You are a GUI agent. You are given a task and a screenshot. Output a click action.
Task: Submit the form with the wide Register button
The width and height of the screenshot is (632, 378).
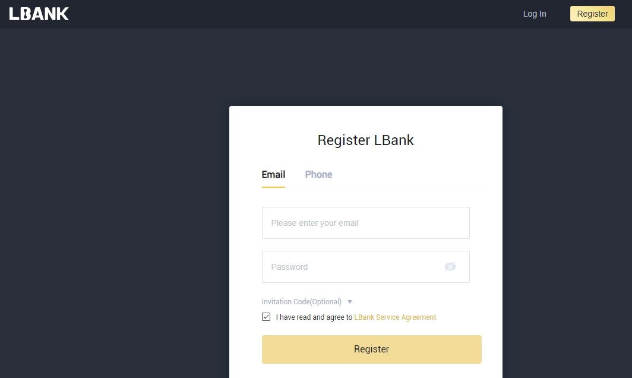point(371,349)
